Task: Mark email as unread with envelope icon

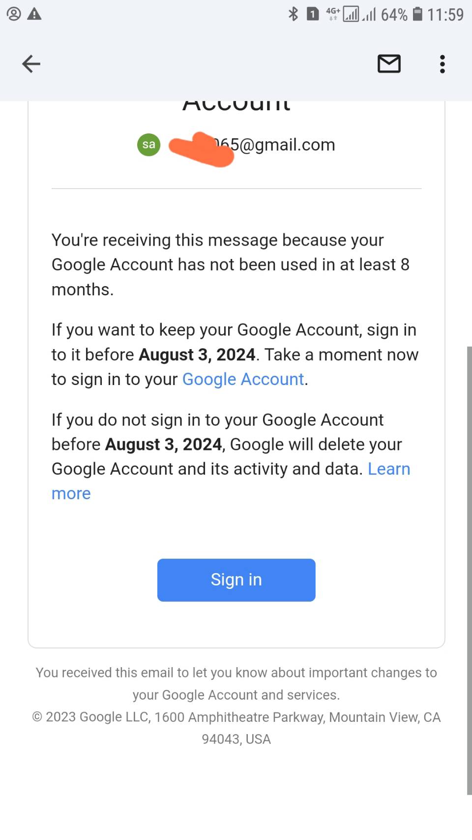Action: point(389,64)
